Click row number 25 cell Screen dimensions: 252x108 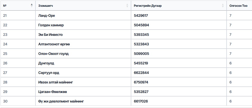click(5, 54)
